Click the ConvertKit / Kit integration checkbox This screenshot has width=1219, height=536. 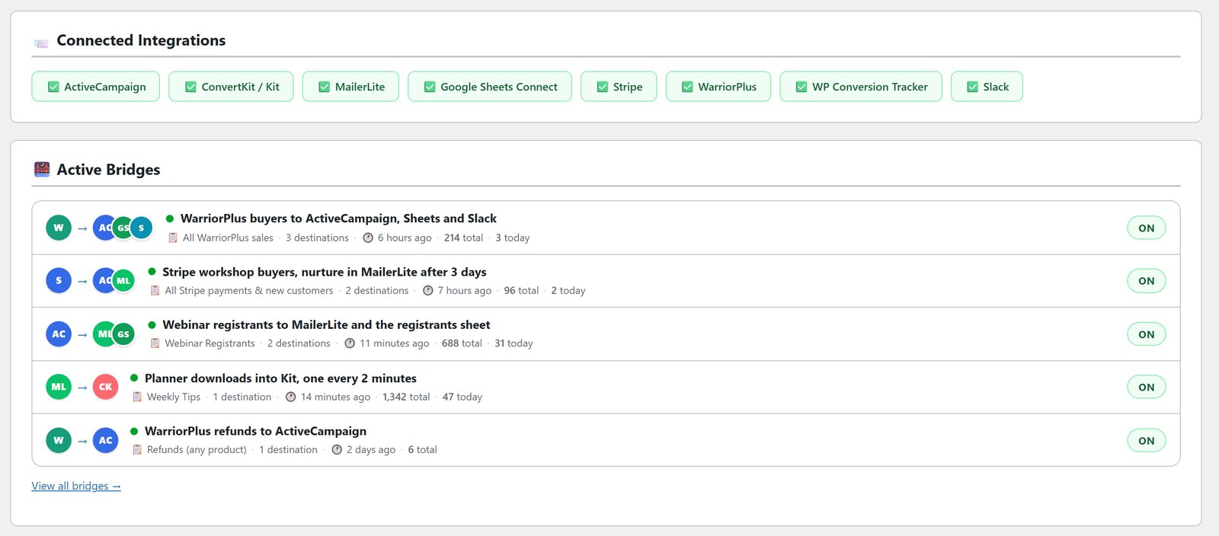coord(191,87)
